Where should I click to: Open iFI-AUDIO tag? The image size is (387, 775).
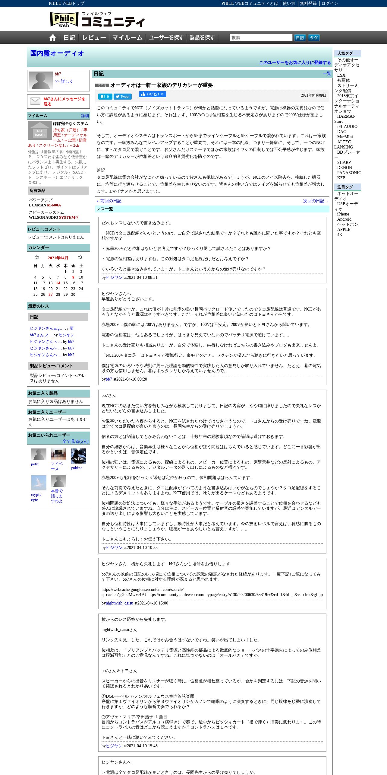coord(347,127)
